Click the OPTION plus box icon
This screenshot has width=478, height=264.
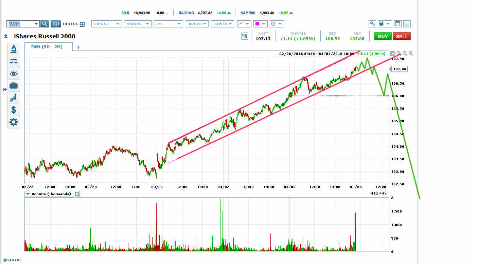click(x=82, y=24)
